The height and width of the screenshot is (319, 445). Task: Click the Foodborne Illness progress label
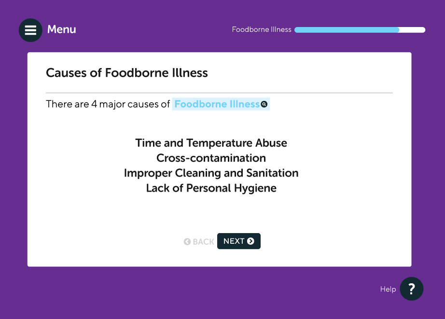[262, 29]
